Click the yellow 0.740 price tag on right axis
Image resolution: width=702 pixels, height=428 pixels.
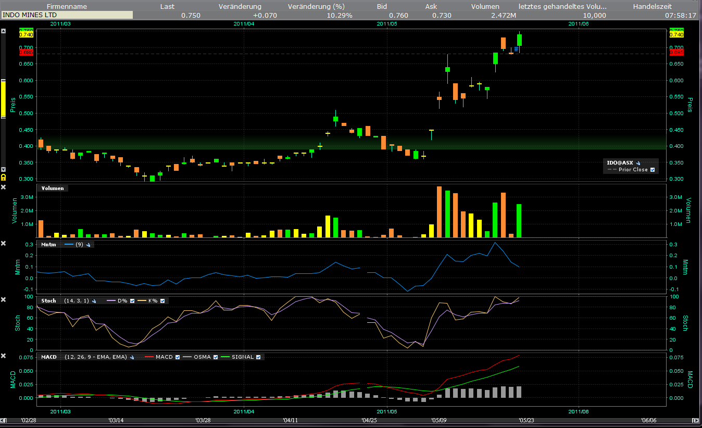(676, 34)
